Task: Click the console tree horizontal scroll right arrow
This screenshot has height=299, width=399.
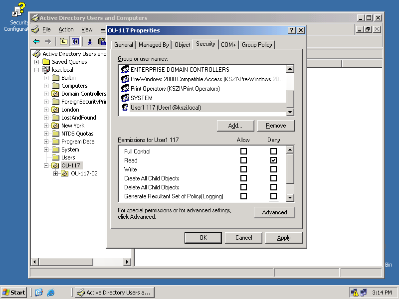Action: (127, 262)
